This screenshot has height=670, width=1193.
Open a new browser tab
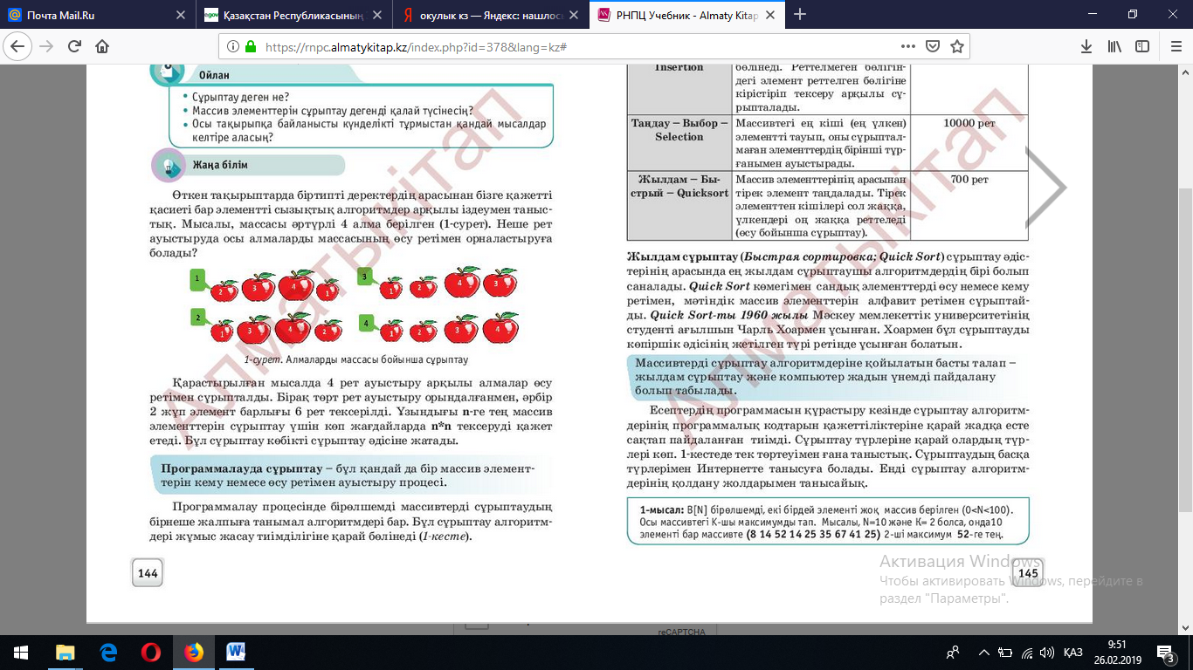(800, 15)
